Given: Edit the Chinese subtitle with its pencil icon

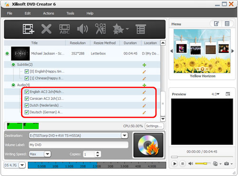Looking at the screenshot, I should tap(144, 79).
